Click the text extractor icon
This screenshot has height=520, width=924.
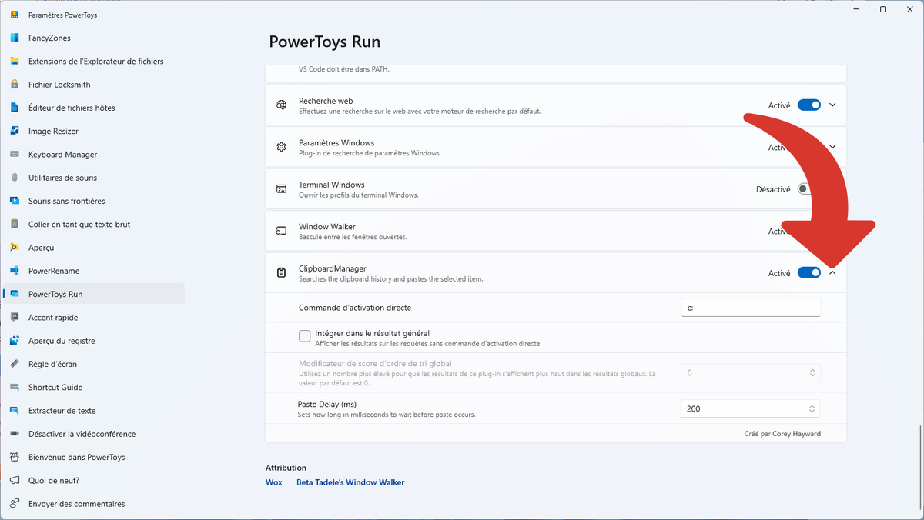click(x=15, y=410)
